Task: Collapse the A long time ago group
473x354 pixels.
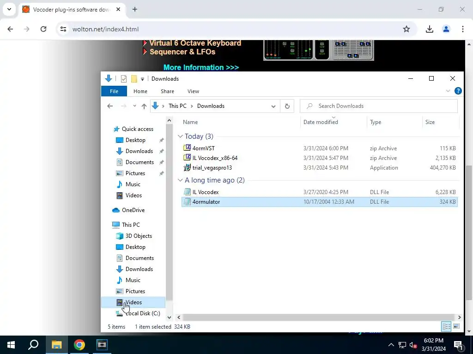Action: 180,180
